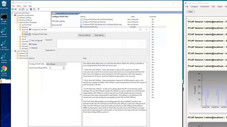
Task: Click the Up one level folder icon
Action: [20, 9]
